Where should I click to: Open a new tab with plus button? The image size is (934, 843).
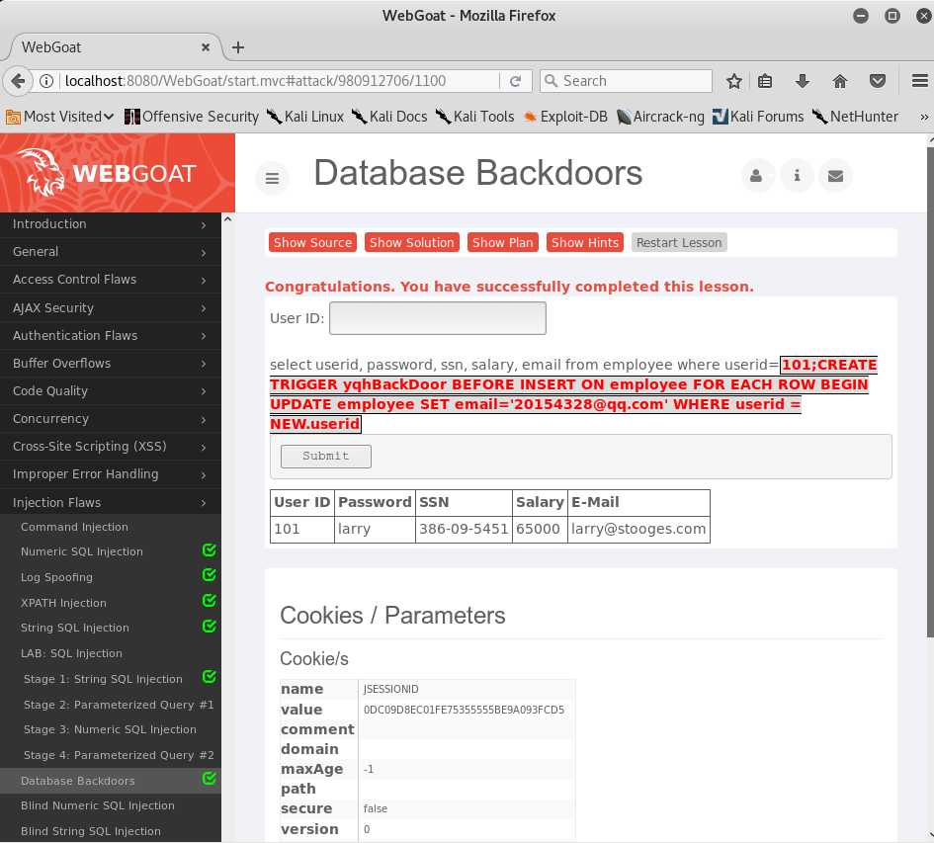238,47
